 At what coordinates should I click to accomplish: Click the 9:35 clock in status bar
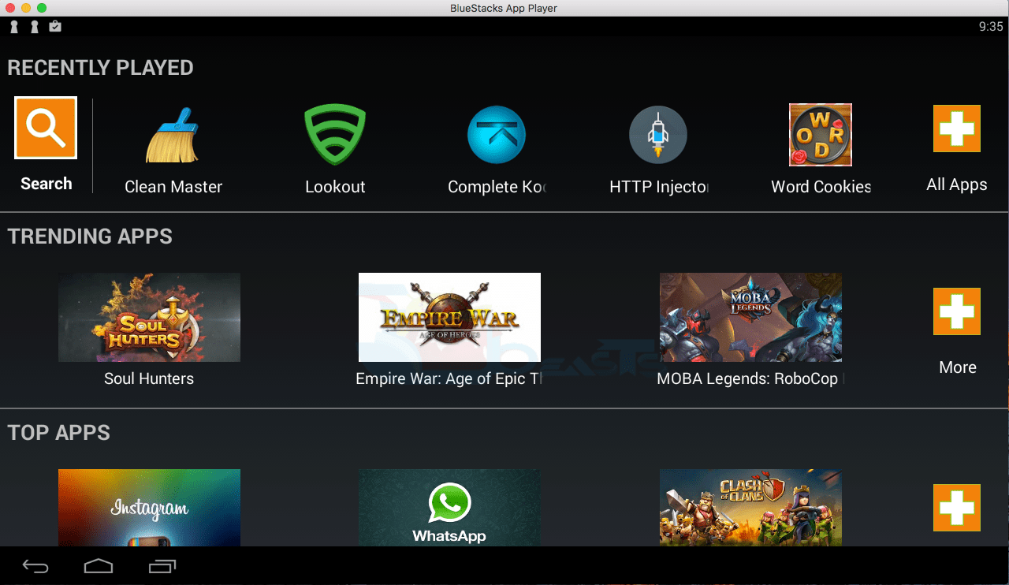991,27
